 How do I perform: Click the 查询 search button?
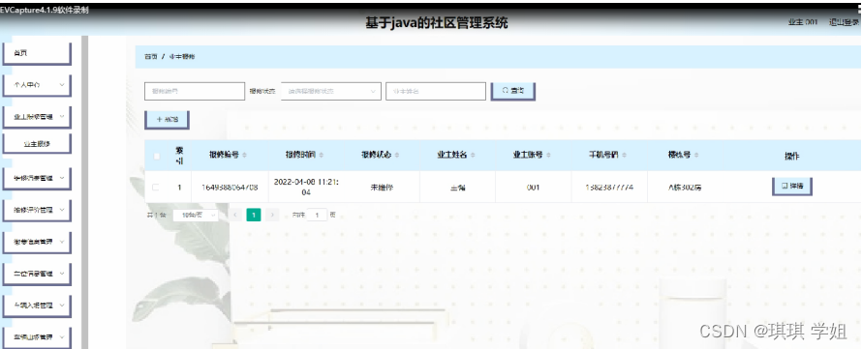tap(513, 91)
